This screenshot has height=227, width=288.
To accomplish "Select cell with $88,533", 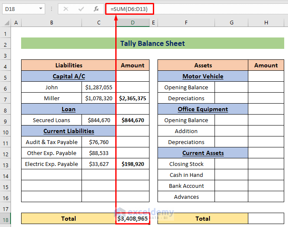I will point(99,153).
